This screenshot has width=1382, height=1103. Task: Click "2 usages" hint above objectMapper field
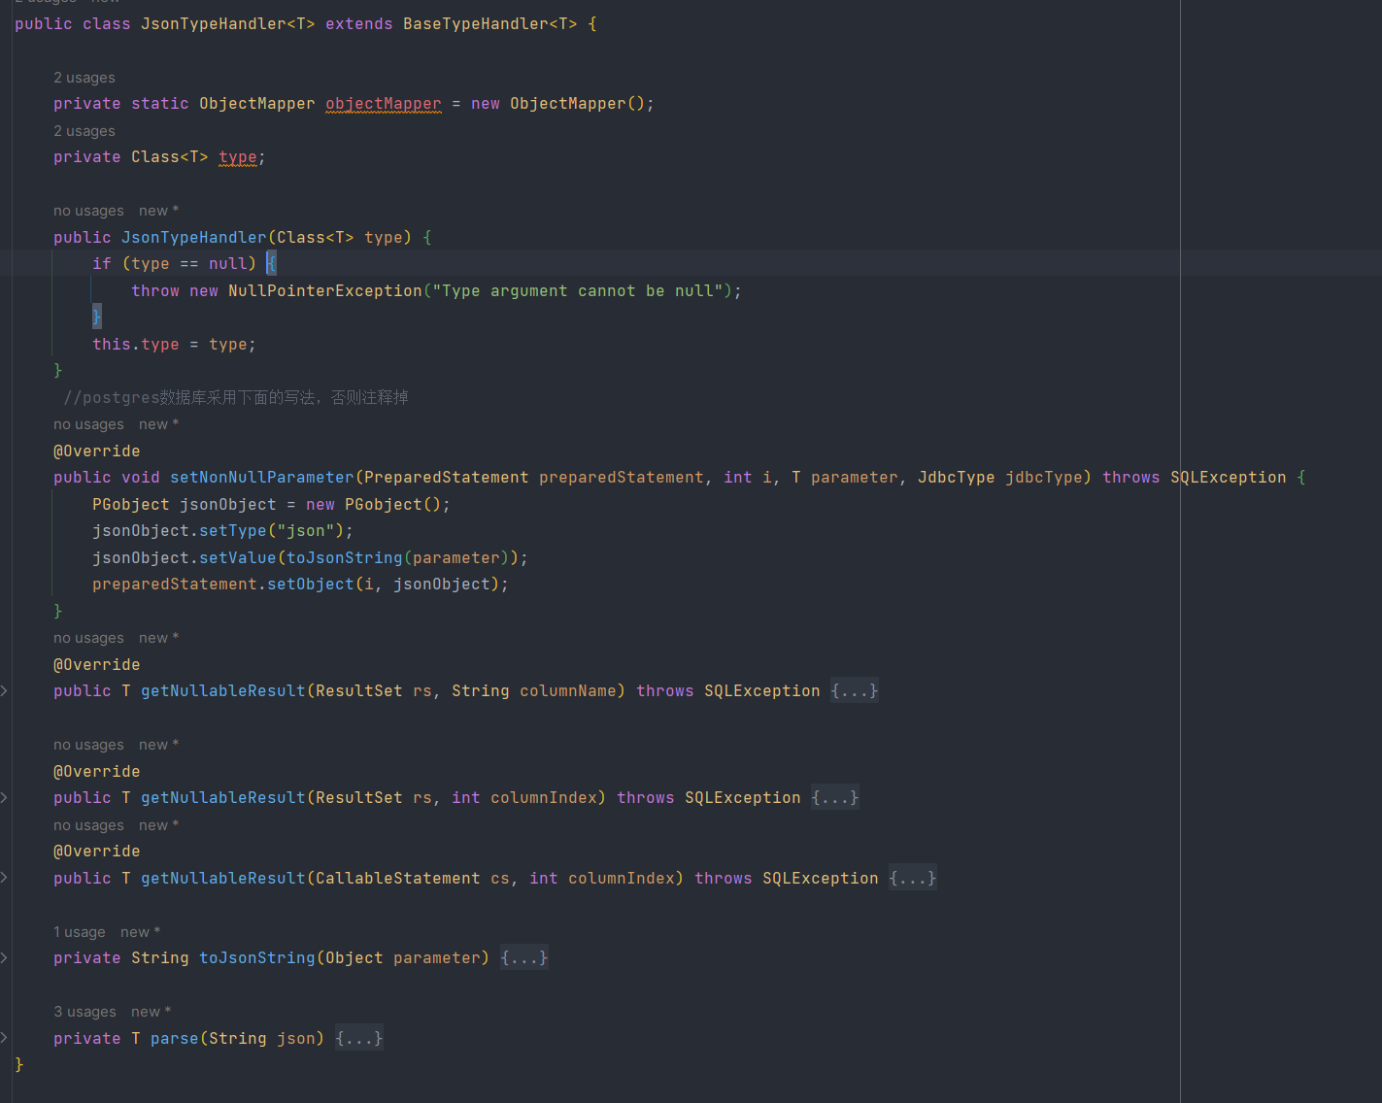tap(84, 77)
